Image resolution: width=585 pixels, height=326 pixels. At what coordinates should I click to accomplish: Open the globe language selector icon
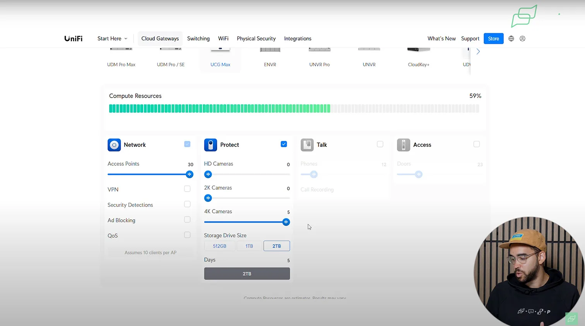[511, 39]
